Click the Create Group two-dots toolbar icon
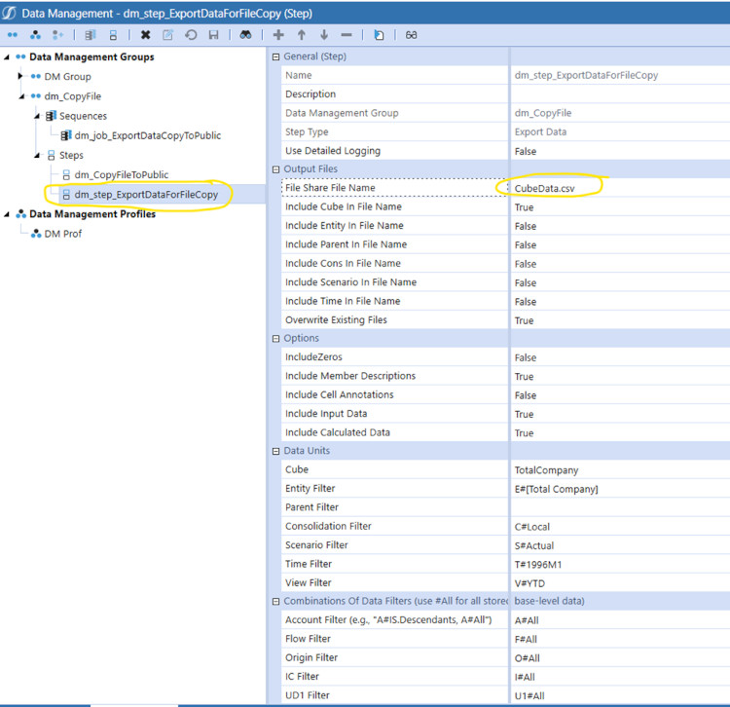Image resolution: width=730 pixels, height=707 pixels. (x=13, y=35)
